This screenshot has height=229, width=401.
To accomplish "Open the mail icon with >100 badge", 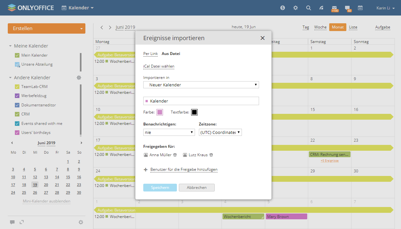I will pyautogui.click(x=334, y=8).
